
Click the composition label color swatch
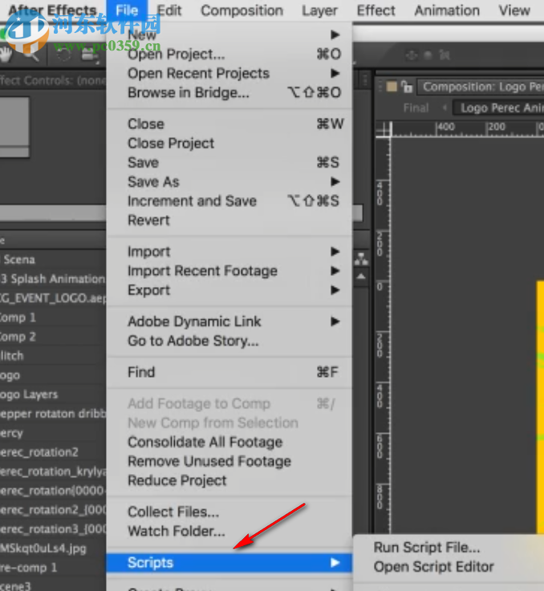[x=392, y=87]
